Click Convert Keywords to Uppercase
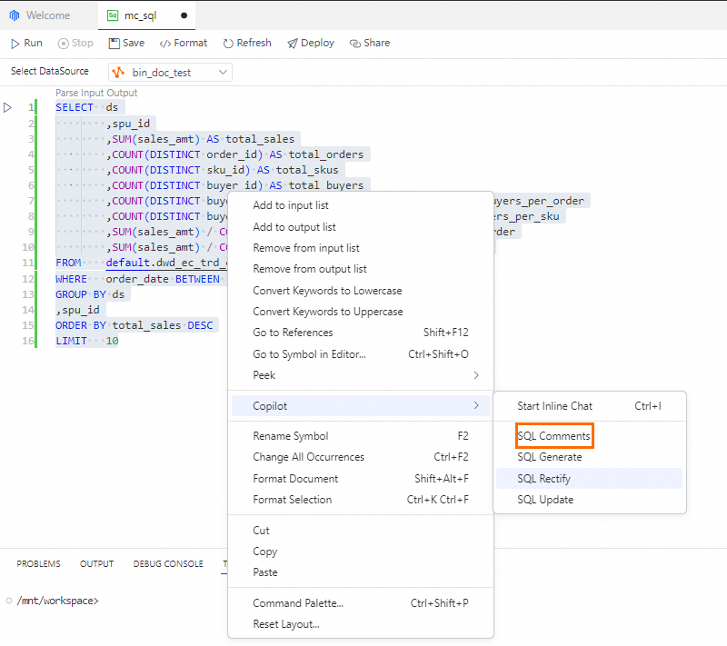The width and height of the screenshot is (727, 646). [x=327, y=312]
